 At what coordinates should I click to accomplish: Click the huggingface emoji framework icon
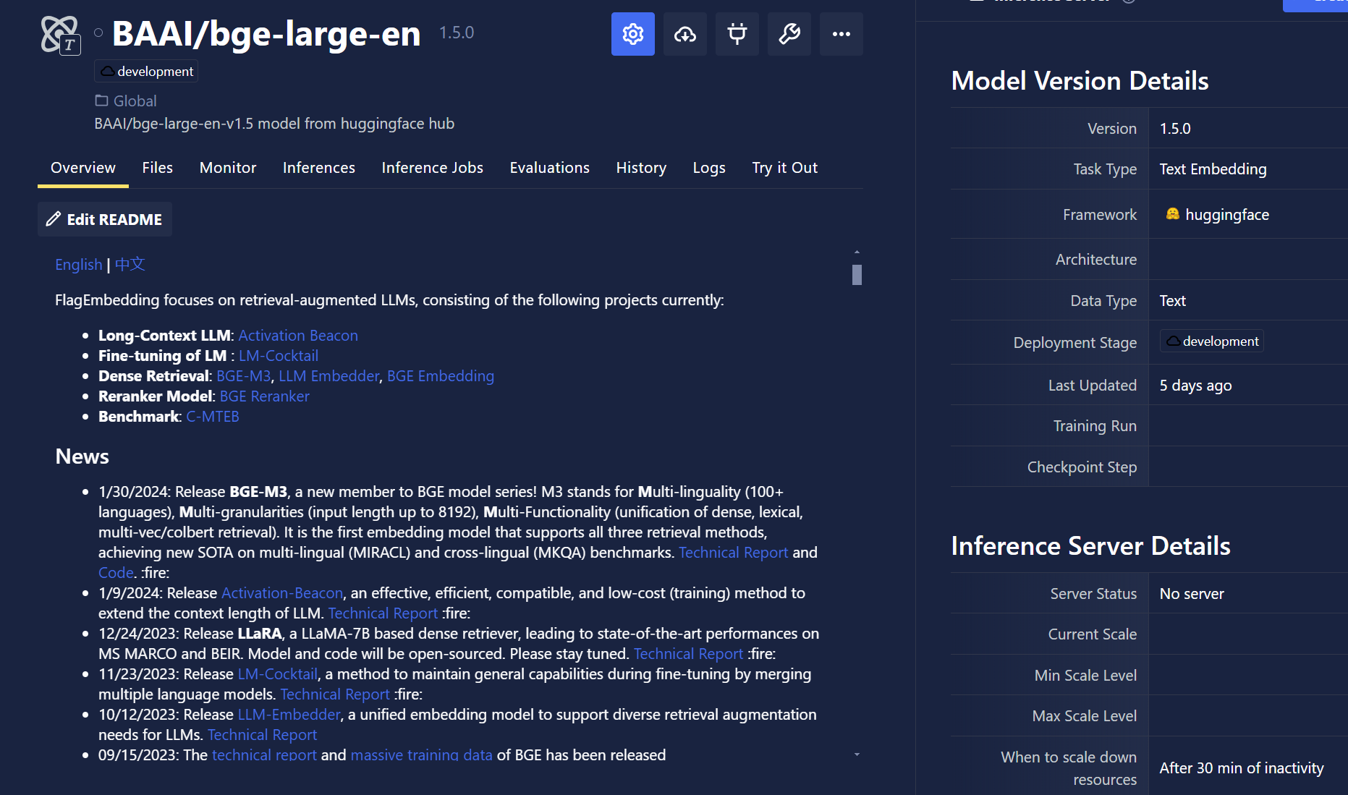(x=1172, y=214)
